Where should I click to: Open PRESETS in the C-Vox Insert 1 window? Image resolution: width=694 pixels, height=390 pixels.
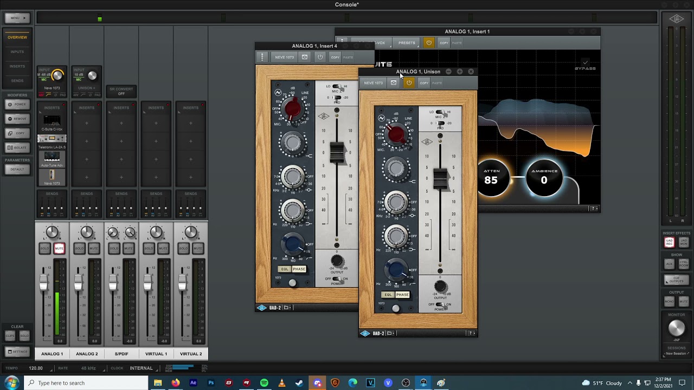click(x=407, y=43)
